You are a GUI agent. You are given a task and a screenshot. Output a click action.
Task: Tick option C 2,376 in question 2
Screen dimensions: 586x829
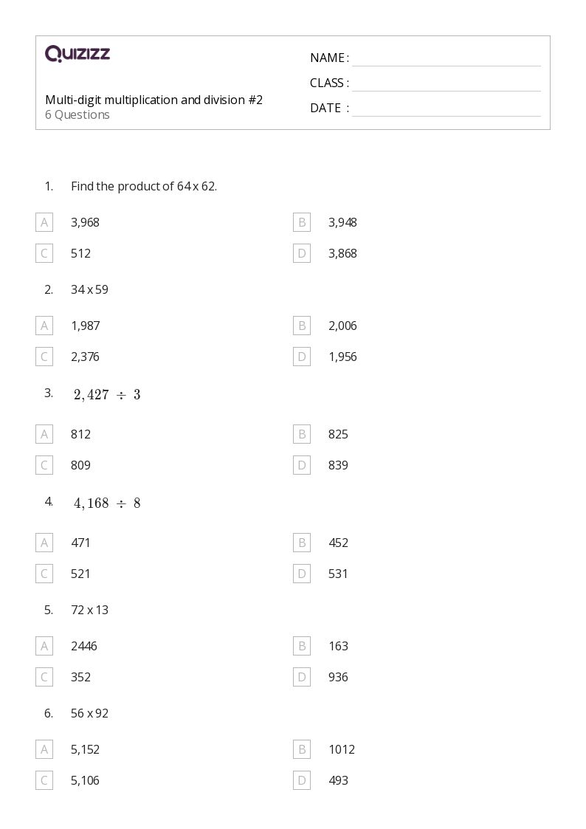point(44,357)
